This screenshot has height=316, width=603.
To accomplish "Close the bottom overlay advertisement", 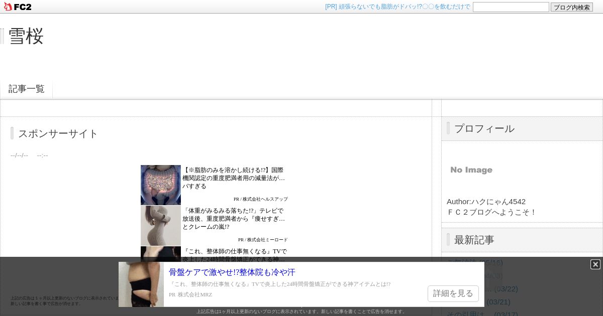I will (595, 264).
